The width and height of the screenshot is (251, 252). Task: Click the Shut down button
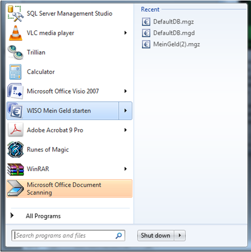[156, 236]
